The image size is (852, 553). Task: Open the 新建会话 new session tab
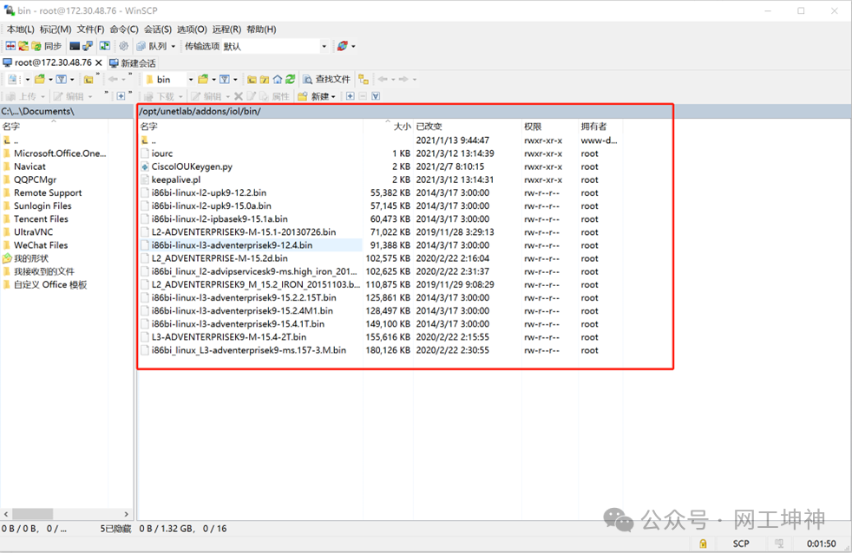click(133, 63)
